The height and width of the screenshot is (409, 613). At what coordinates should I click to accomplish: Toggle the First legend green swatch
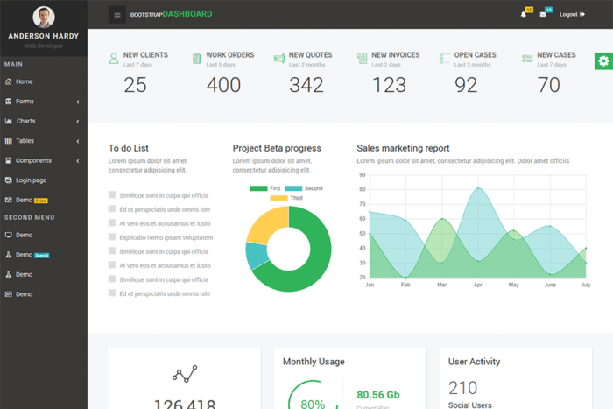point(258,188)
